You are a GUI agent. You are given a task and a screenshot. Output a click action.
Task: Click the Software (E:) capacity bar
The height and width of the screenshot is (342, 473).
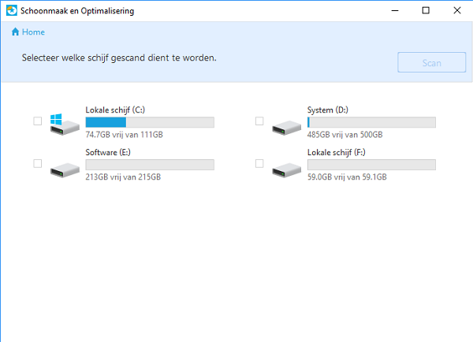150,164
